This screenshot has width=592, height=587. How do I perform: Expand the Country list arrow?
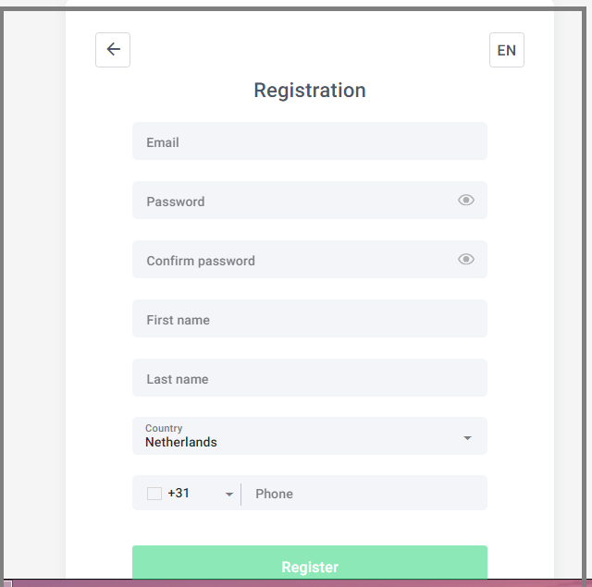(467, 438)
